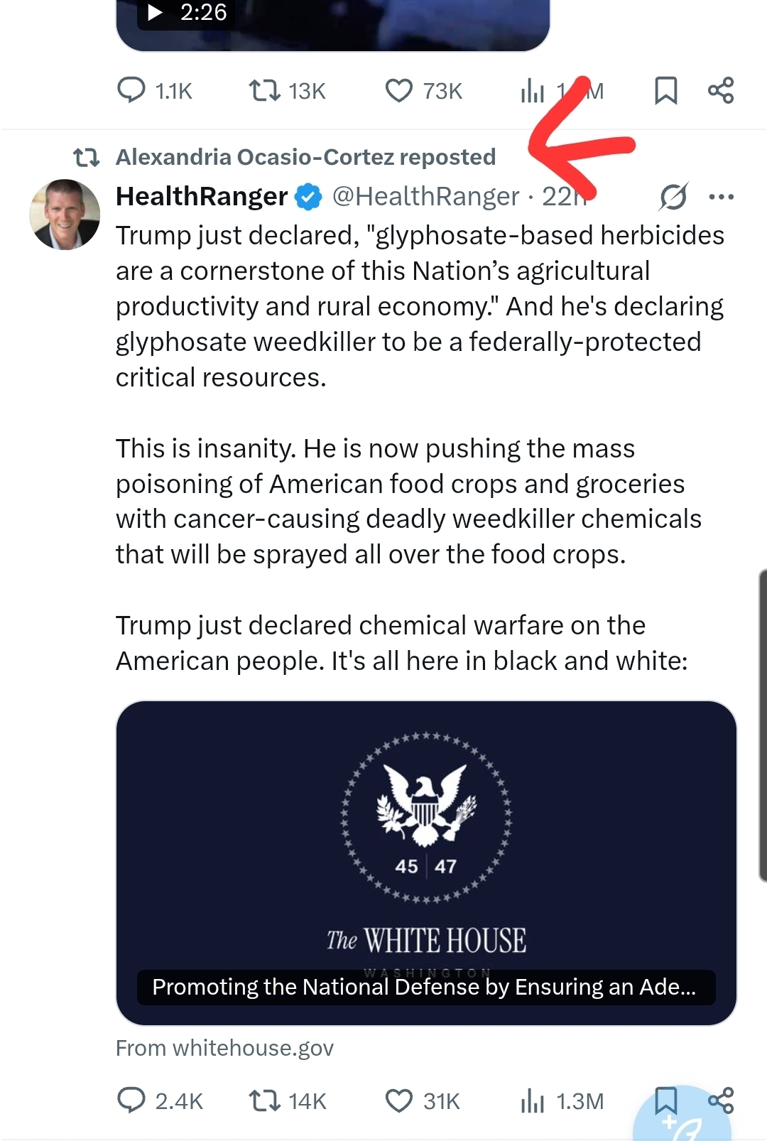The height and width of the screenshot is (1141, 767).
Task: Click the Grok icon beside the post
Action: pos(673,197)
